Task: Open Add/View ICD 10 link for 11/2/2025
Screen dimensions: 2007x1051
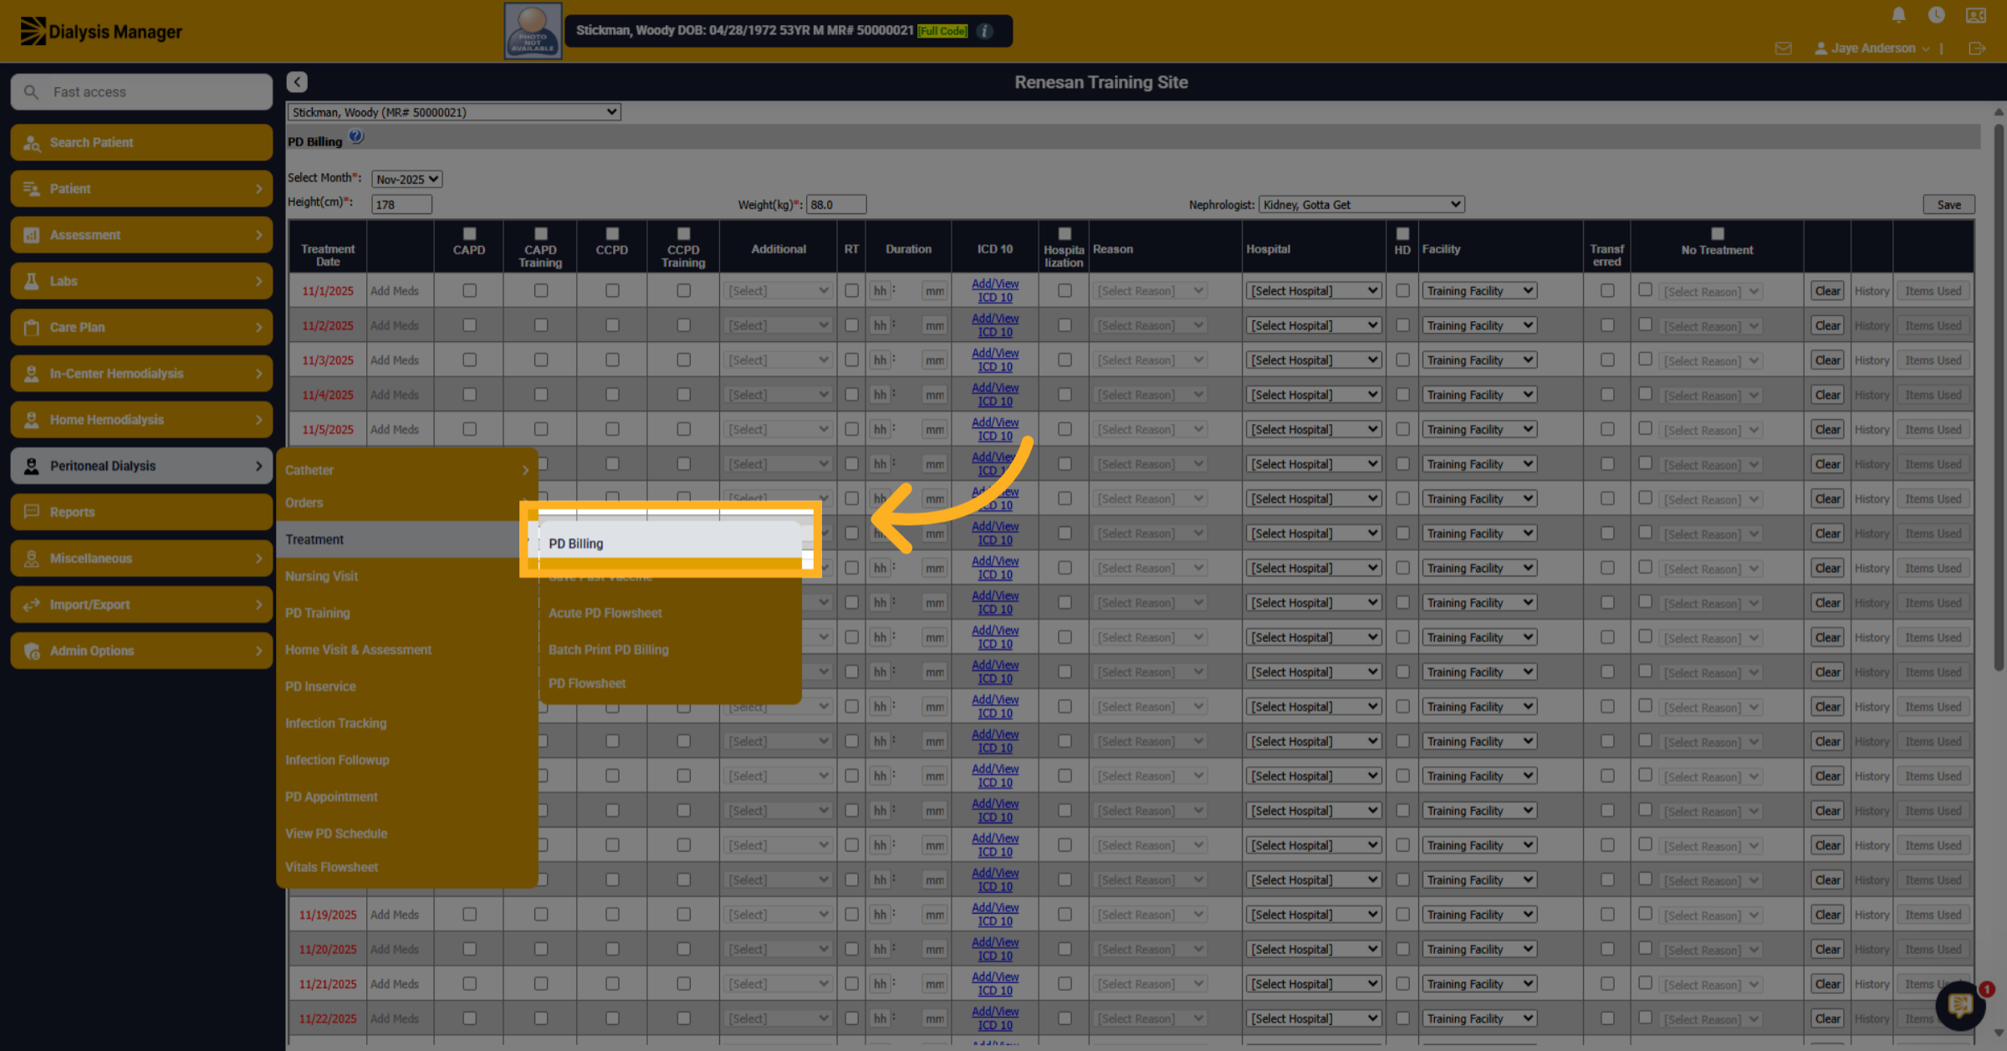Action: coord(995,325)
